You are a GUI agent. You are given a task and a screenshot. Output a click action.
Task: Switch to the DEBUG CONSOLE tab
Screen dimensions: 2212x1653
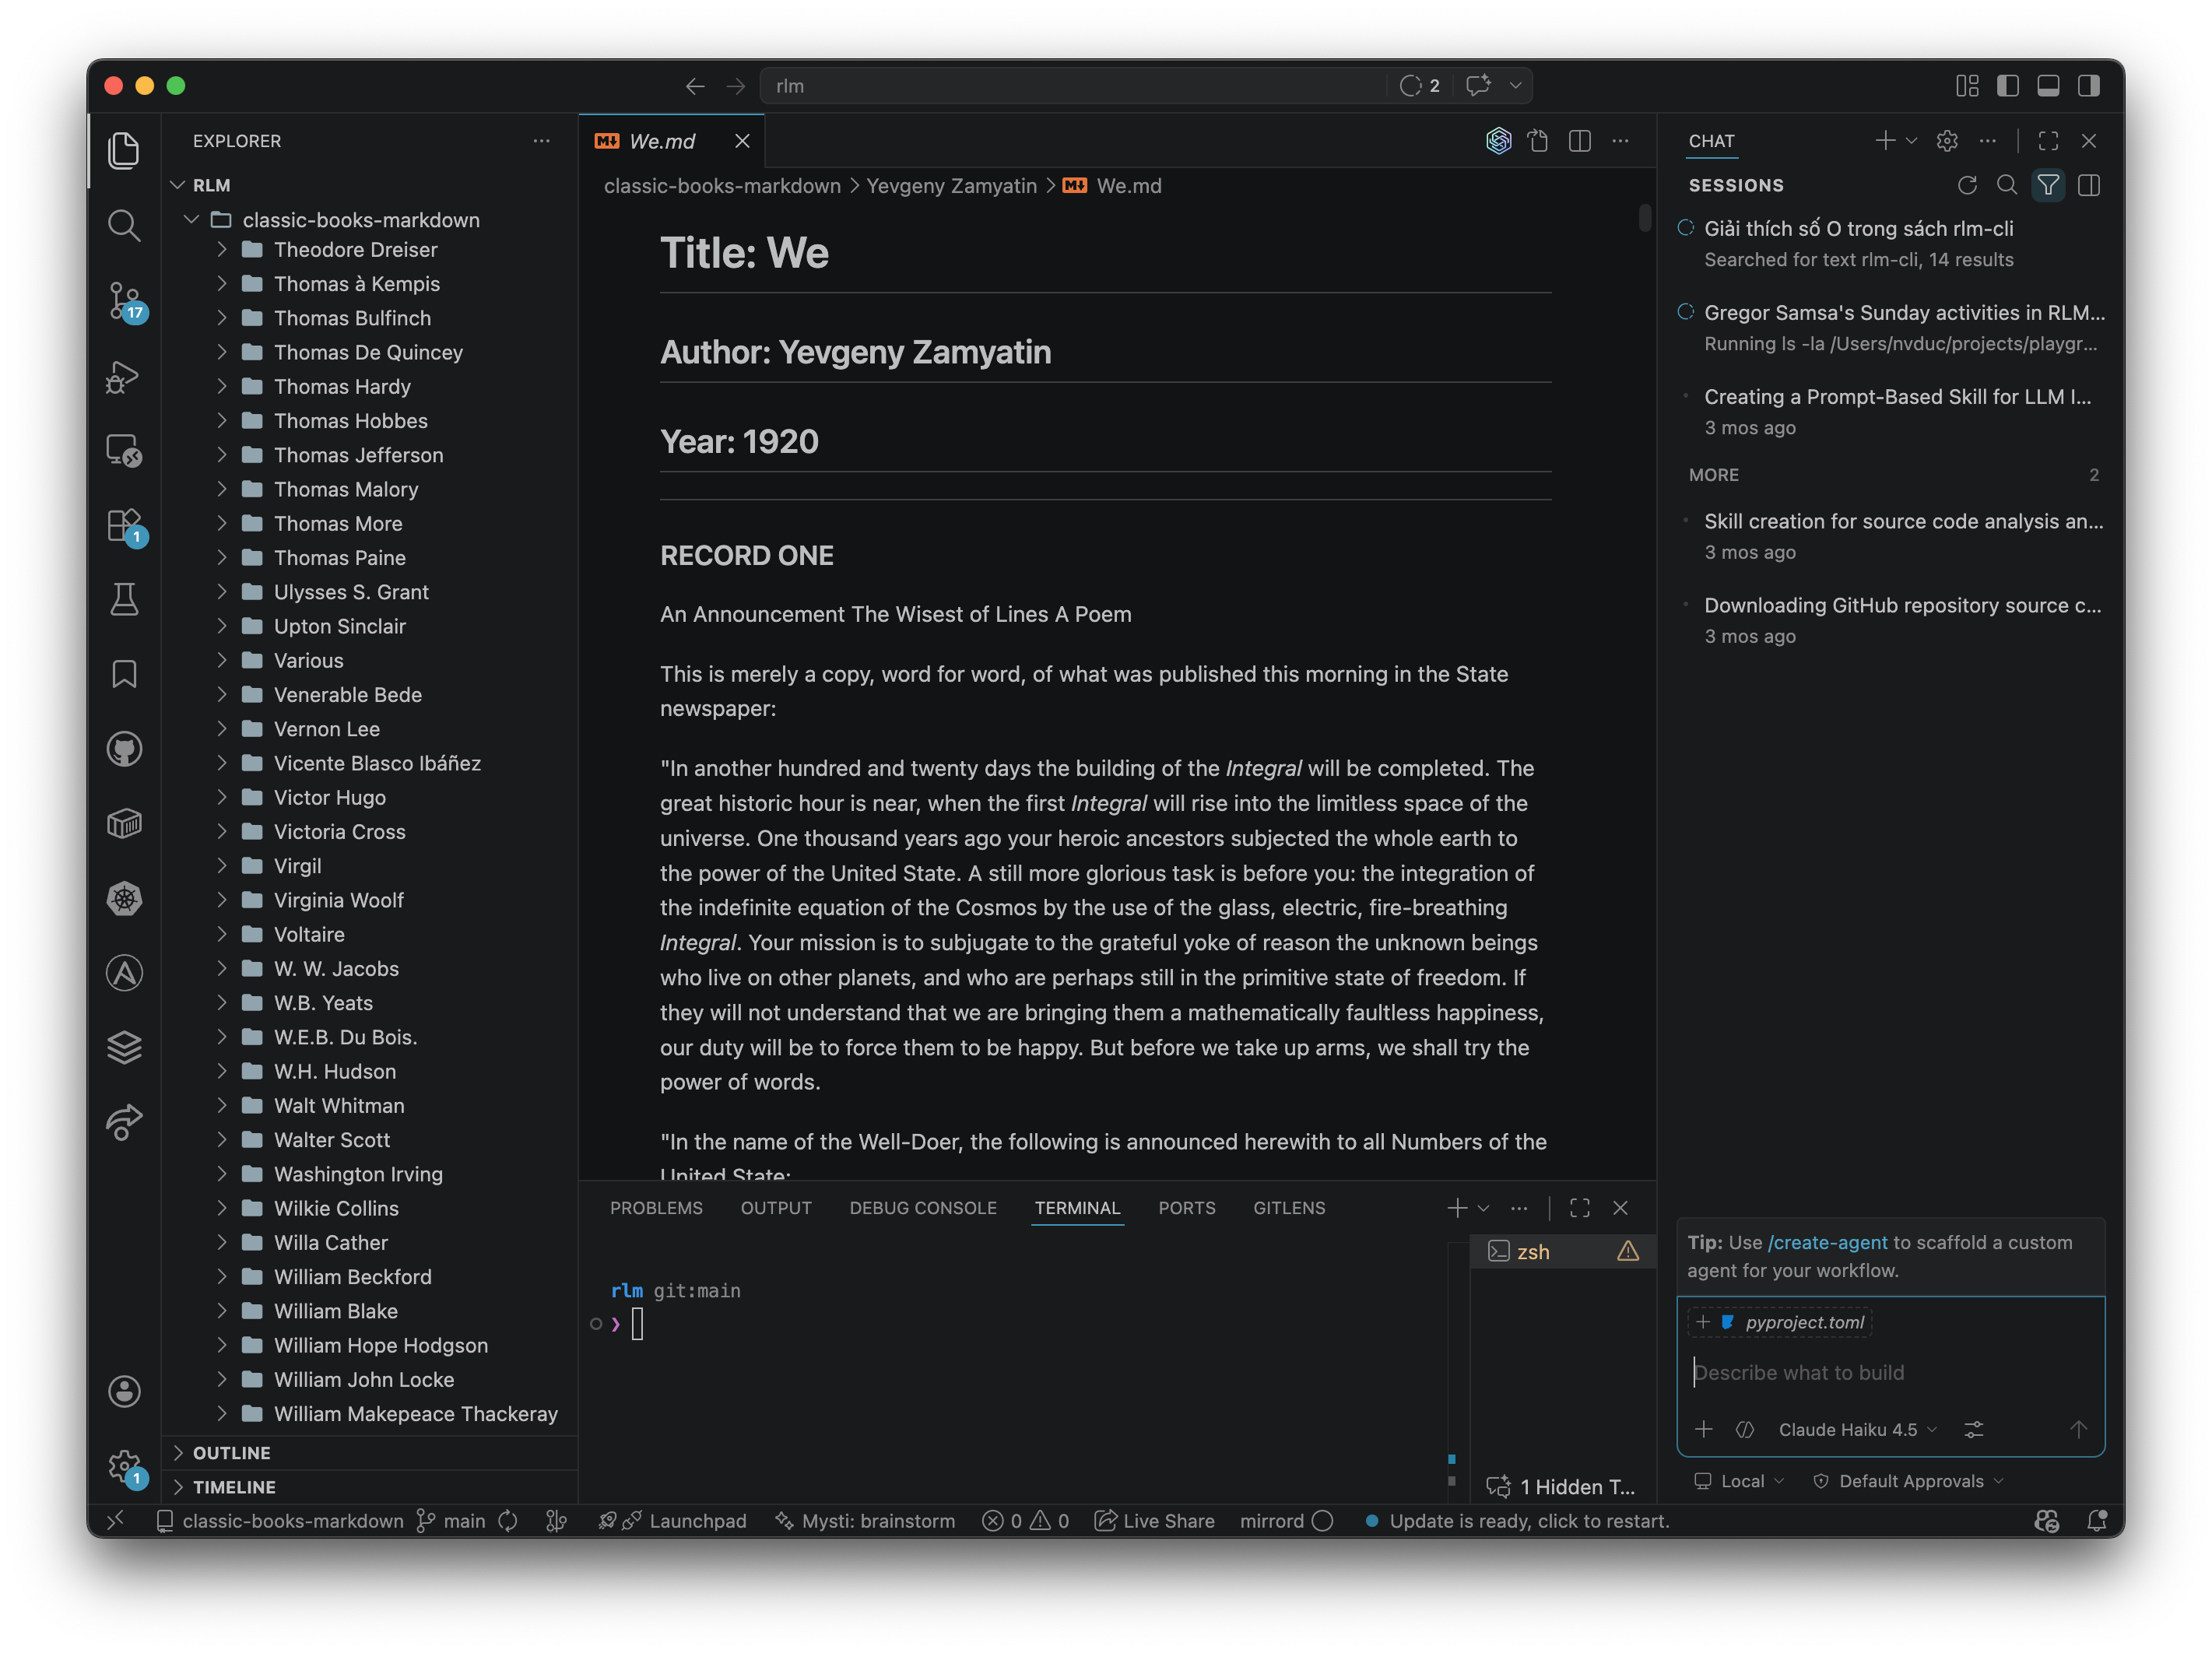point(922,1208)
